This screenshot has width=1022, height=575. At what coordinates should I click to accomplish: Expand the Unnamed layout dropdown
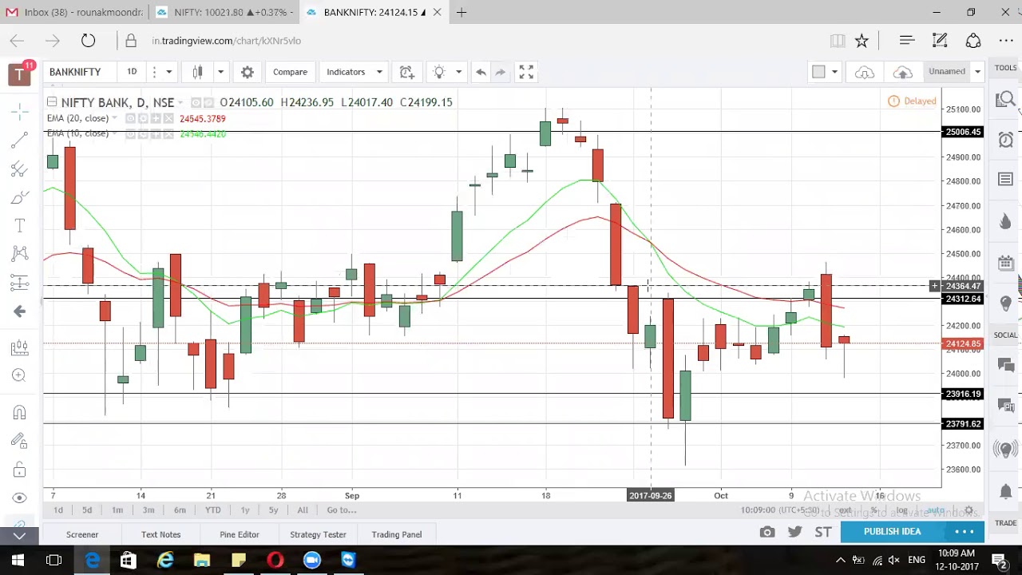[x=976, y=72]
